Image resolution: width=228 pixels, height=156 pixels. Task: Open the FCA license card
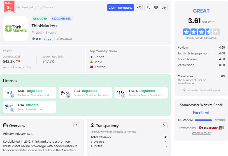[85, 93]
